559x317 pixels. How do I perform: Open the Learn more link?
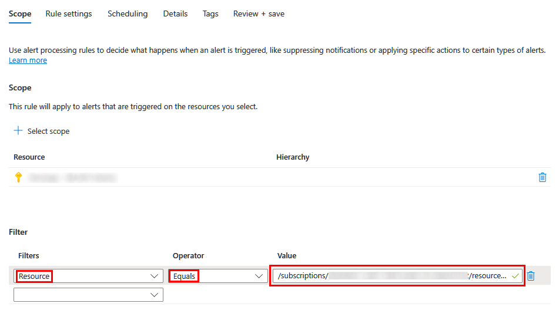(28, 60)
